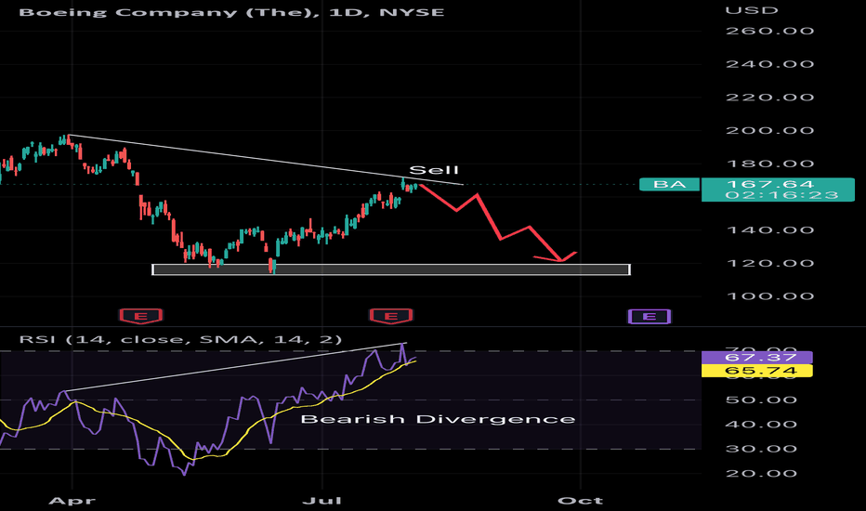Click the USD currency label

752,10
